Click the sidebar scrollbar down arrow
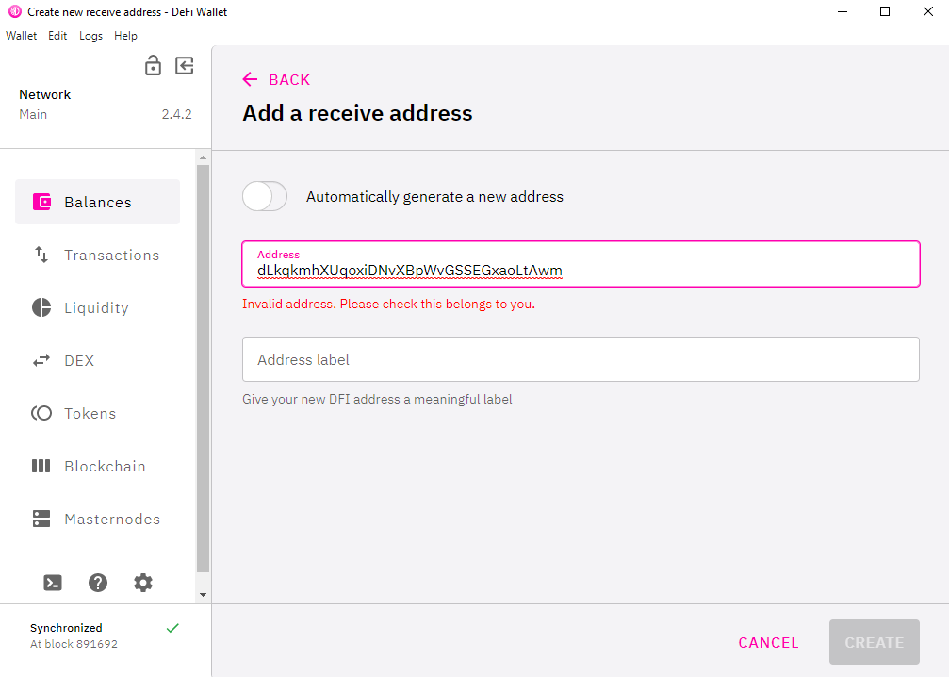949x677 pixels. tap(203, 595)
